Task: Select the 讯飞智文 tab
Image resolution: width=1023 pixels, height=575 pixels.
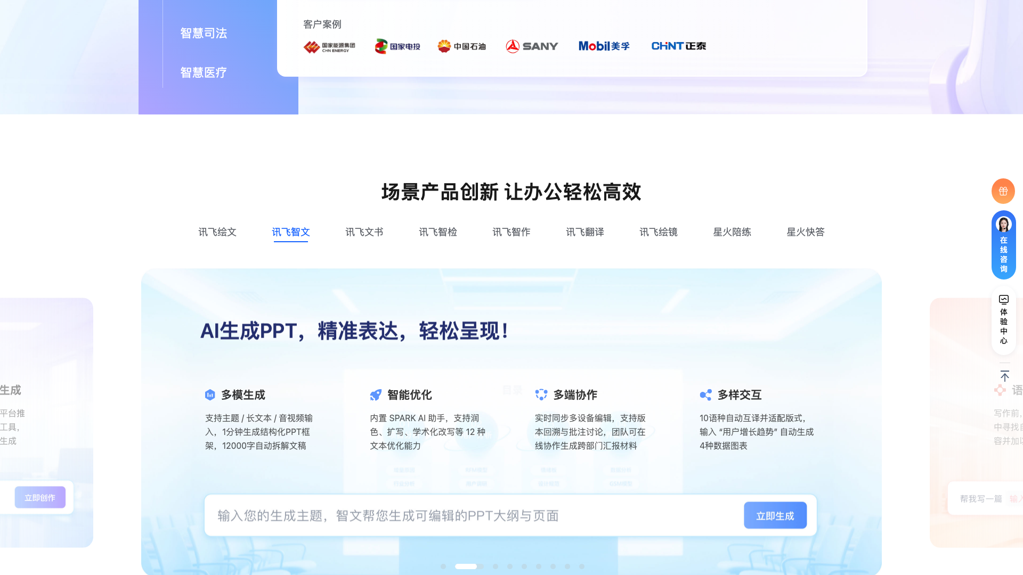Action: click(291, 232)
